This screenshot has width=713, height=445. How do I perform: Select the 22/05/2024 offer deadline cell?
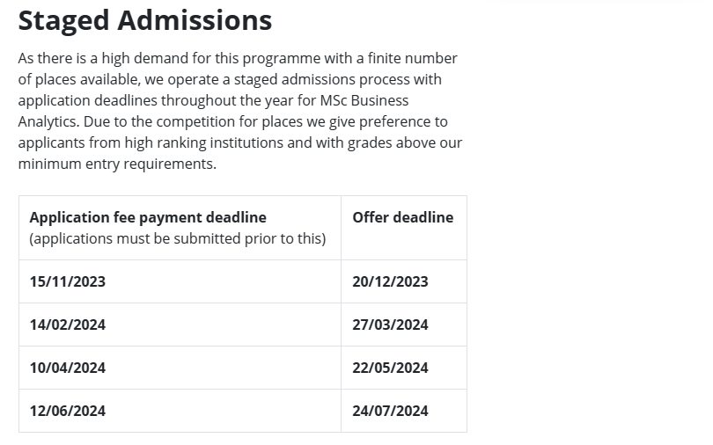click(x=404, y=368)
